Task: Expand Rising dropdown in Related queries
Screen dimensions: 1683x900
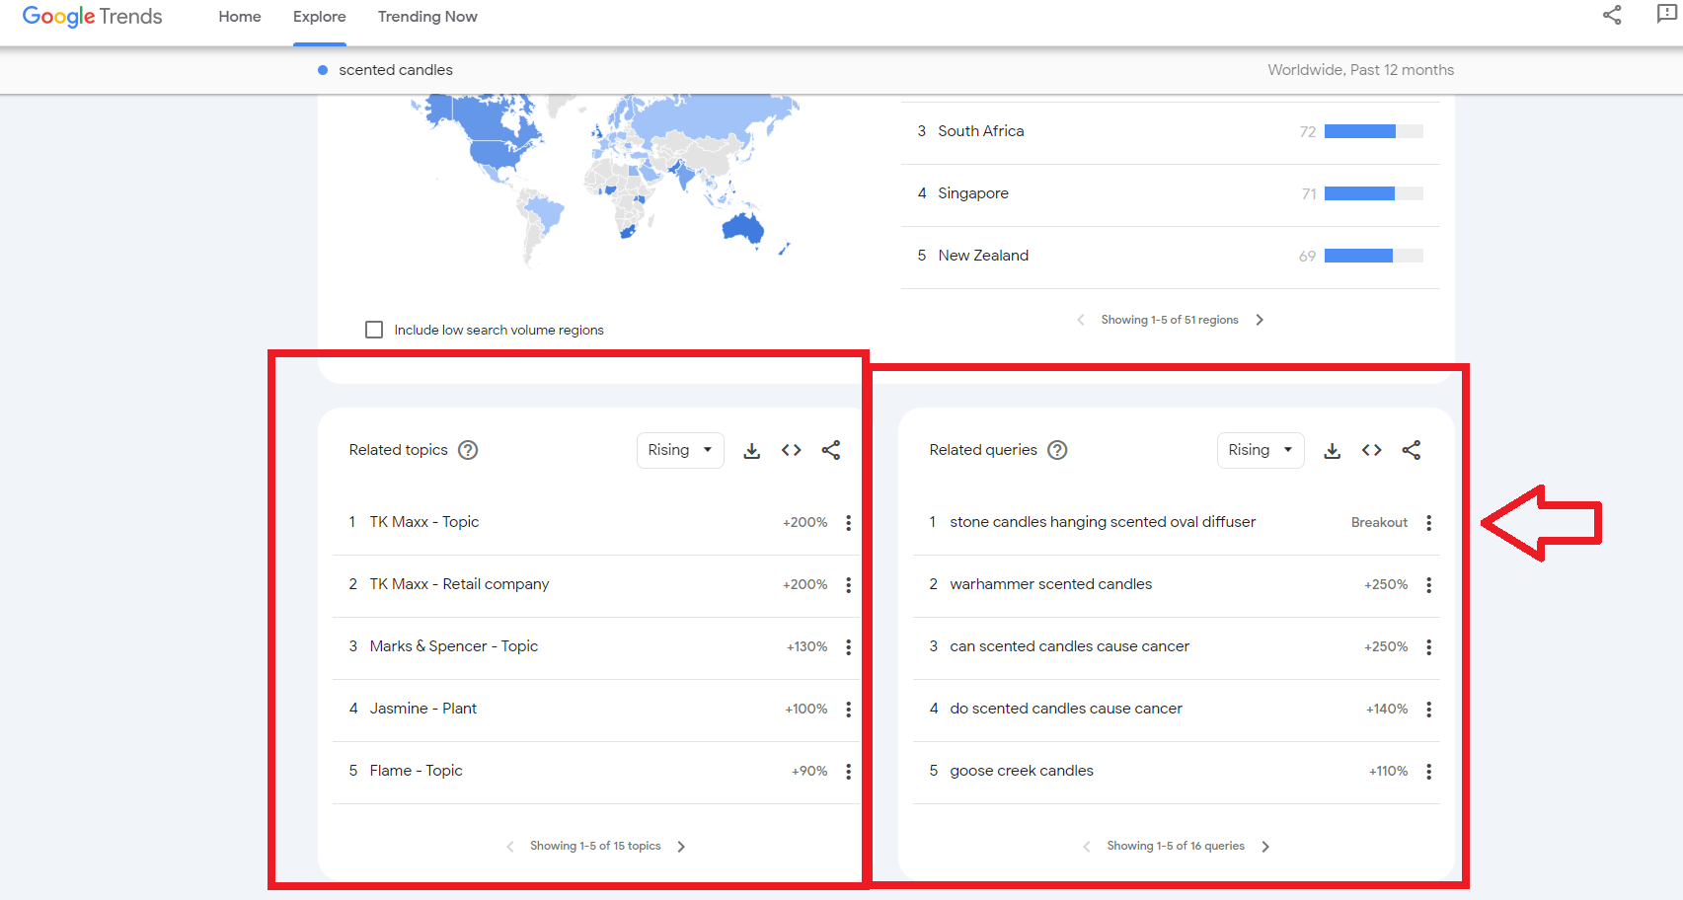Action: (1261, 450)
